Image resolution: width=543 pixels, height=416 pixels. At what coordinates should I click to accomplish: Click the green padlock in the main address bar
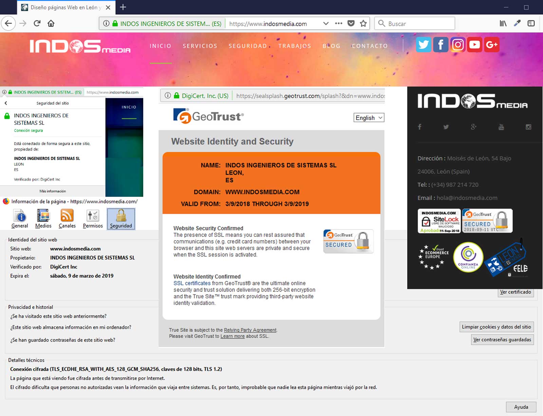coord(115,23)
